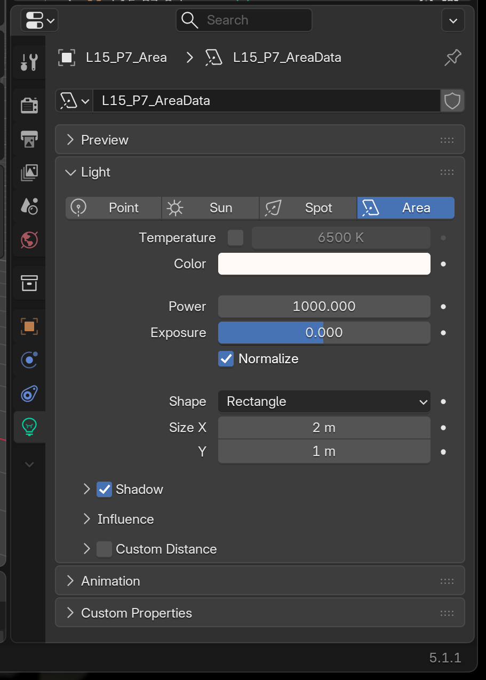Image resolution: width=486 pixels, height=680 pixels.
Task: Open the Collection properties tab
Action: [x=29, y=283]
